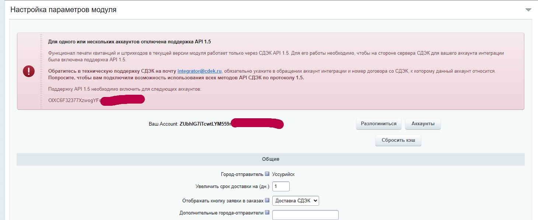The image size is (538, 220).
Task: Focus the Увеличить срок доставки field
Action: pyautogui.click(x=281, y=187)
